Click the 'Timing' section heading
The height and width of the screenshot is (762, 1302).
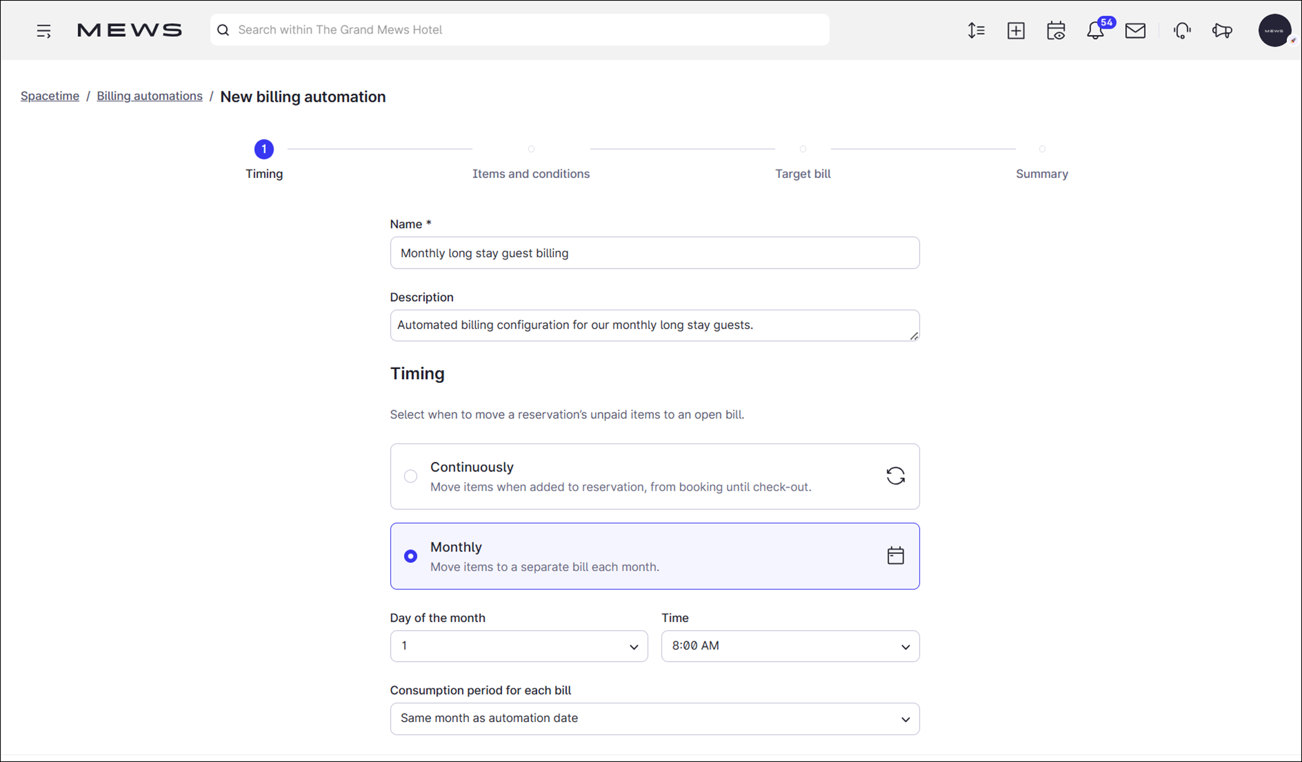coord(417,374)
